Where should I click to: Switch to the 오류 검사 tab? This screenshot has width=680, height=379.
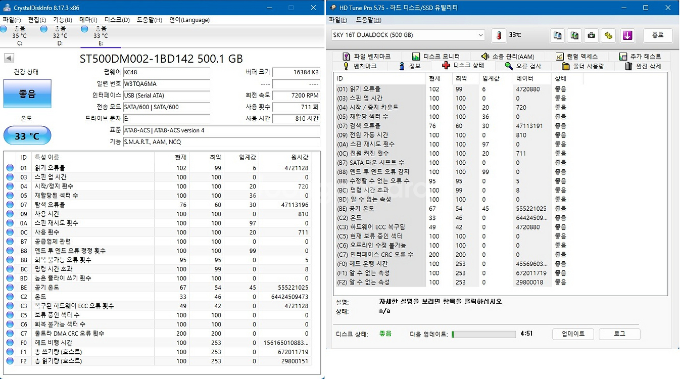pos(523,66)
